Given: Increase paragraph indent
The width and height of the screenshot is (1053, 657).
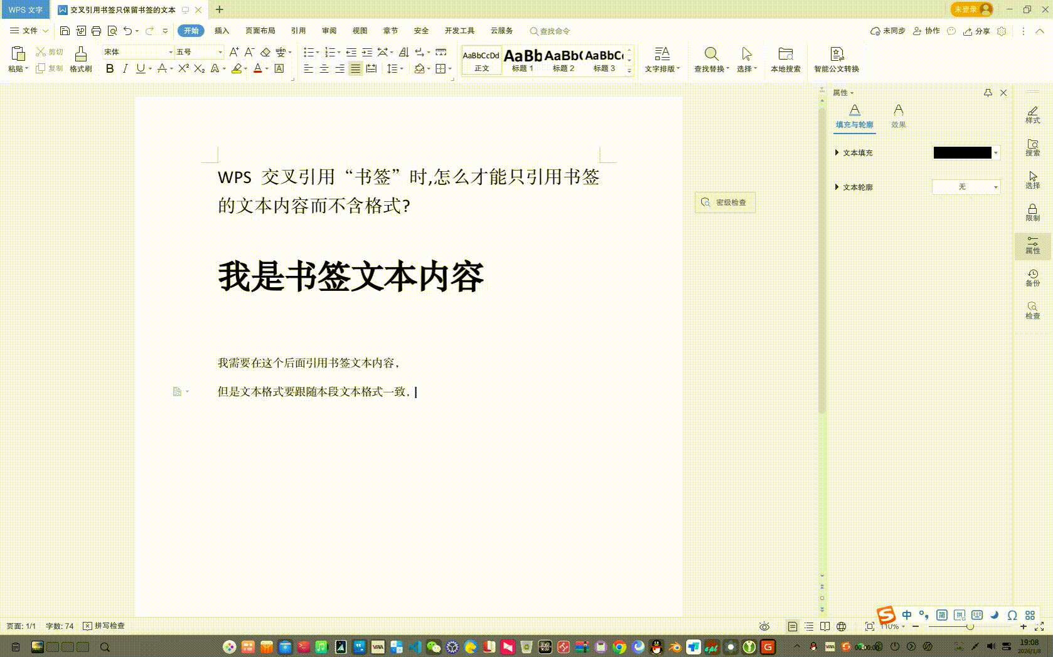Looking at the screenshot, I should (367, 52).
